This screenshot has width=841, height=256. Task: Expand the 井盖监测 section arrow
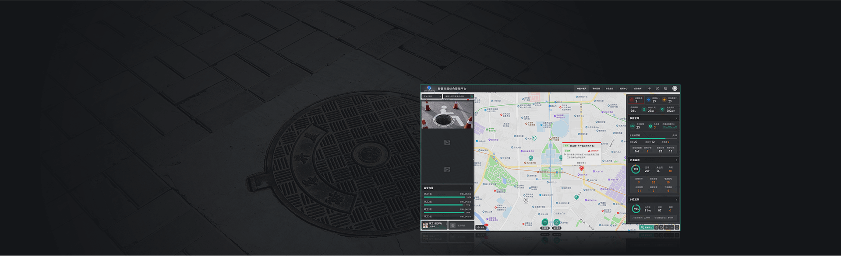[676, 160]
